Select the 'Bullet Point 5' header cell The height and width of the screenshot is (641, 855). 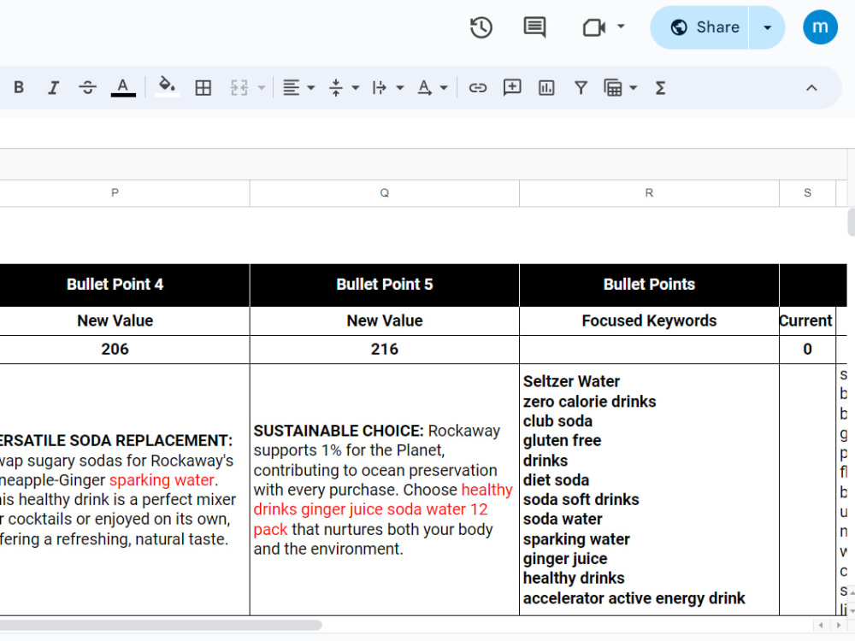point(385,285)
